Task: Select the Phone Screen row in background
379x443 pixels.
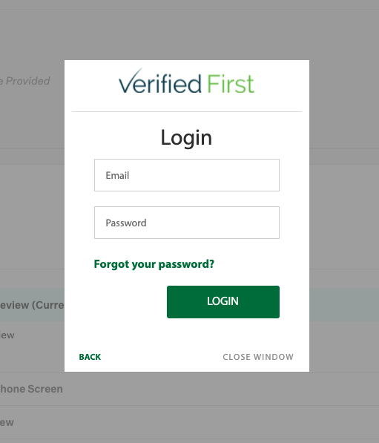Action: tap(31, 389)
